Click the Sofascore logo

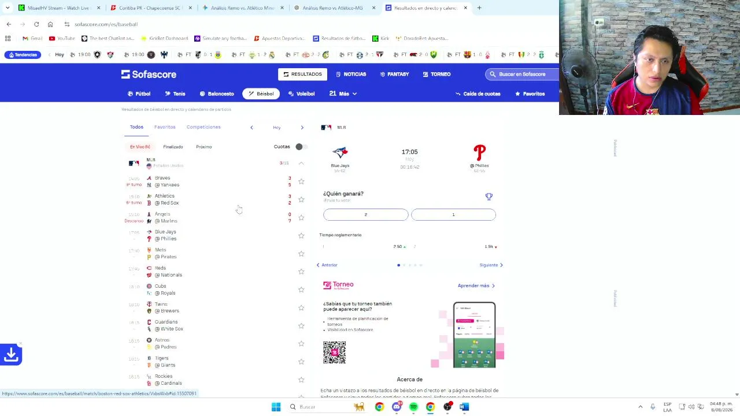point(149,75)
